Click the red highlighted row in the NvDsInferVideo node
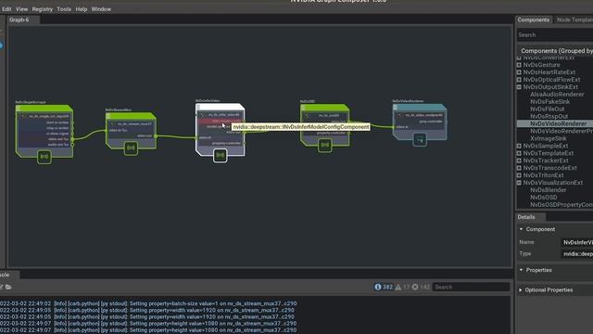This screenshot has height=334, width=593. (221, 122)
